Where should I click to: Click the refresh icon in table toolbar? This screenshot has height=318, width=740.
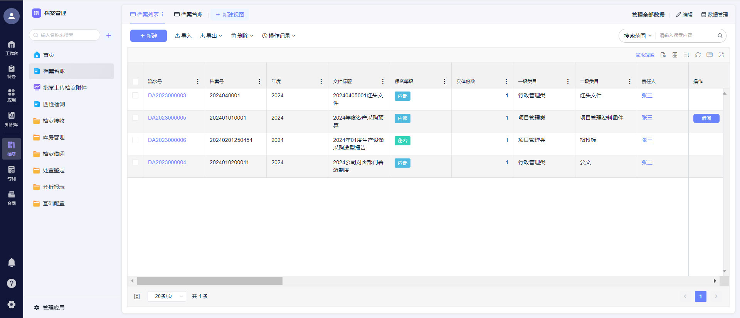[x=698, y=55]
